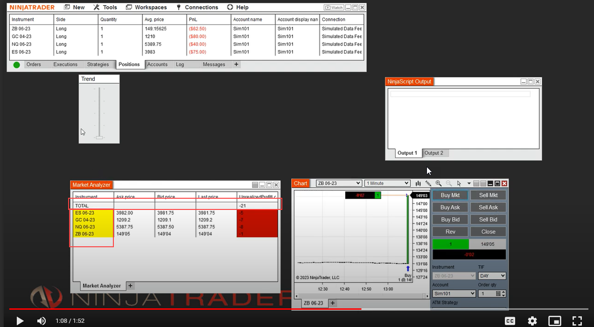Adjust the order qty stepper arrows
Viewport: 594px width, 327px height.
503,294
